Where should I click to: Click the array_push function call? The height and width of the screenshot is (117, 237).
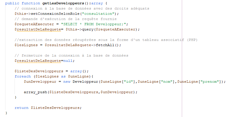click(x=35, y=92)
